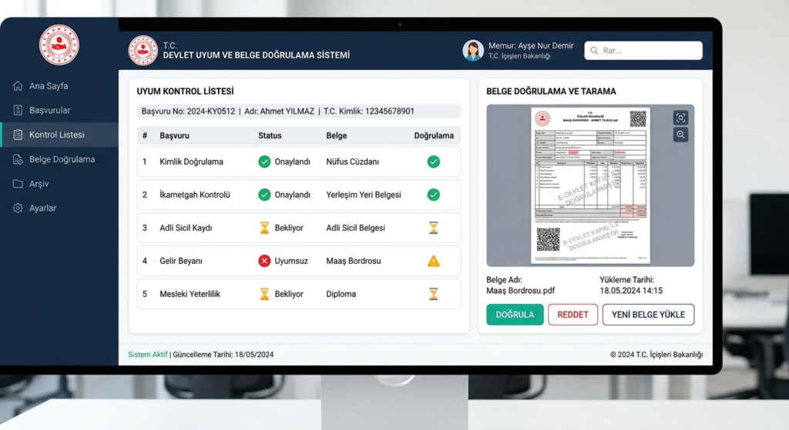Click the green DOĞRULA button
This screenshot has width=789, height=430.
coord(515,315)
